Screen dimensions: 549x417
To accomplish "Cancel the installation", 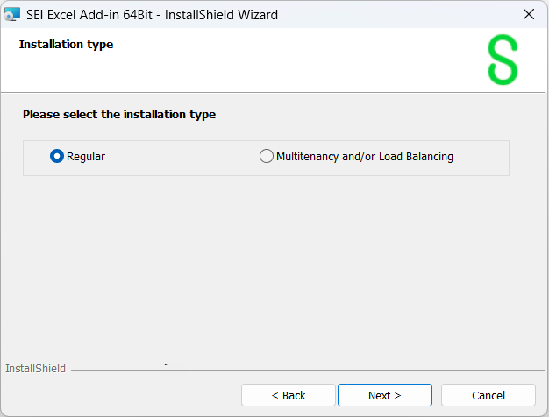I will [x=488, y=395].
